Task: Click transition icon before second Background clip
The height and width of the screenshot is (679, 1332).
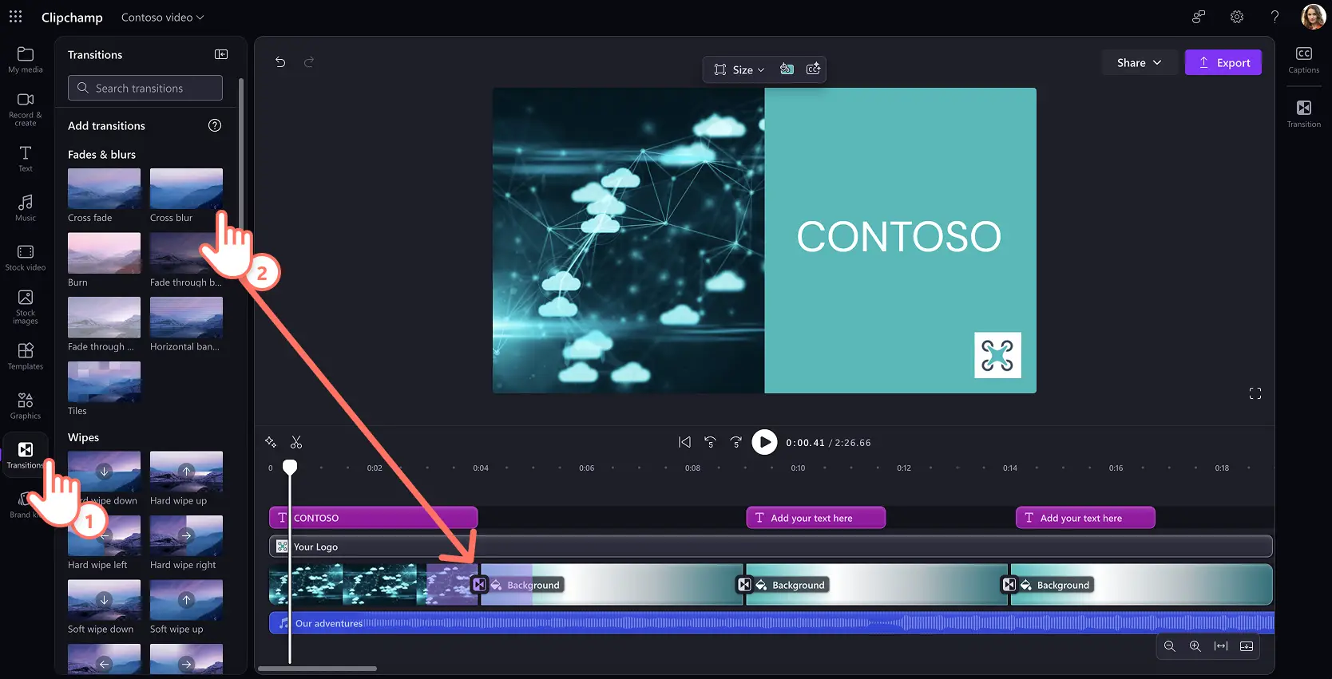Action: [744, 585]
